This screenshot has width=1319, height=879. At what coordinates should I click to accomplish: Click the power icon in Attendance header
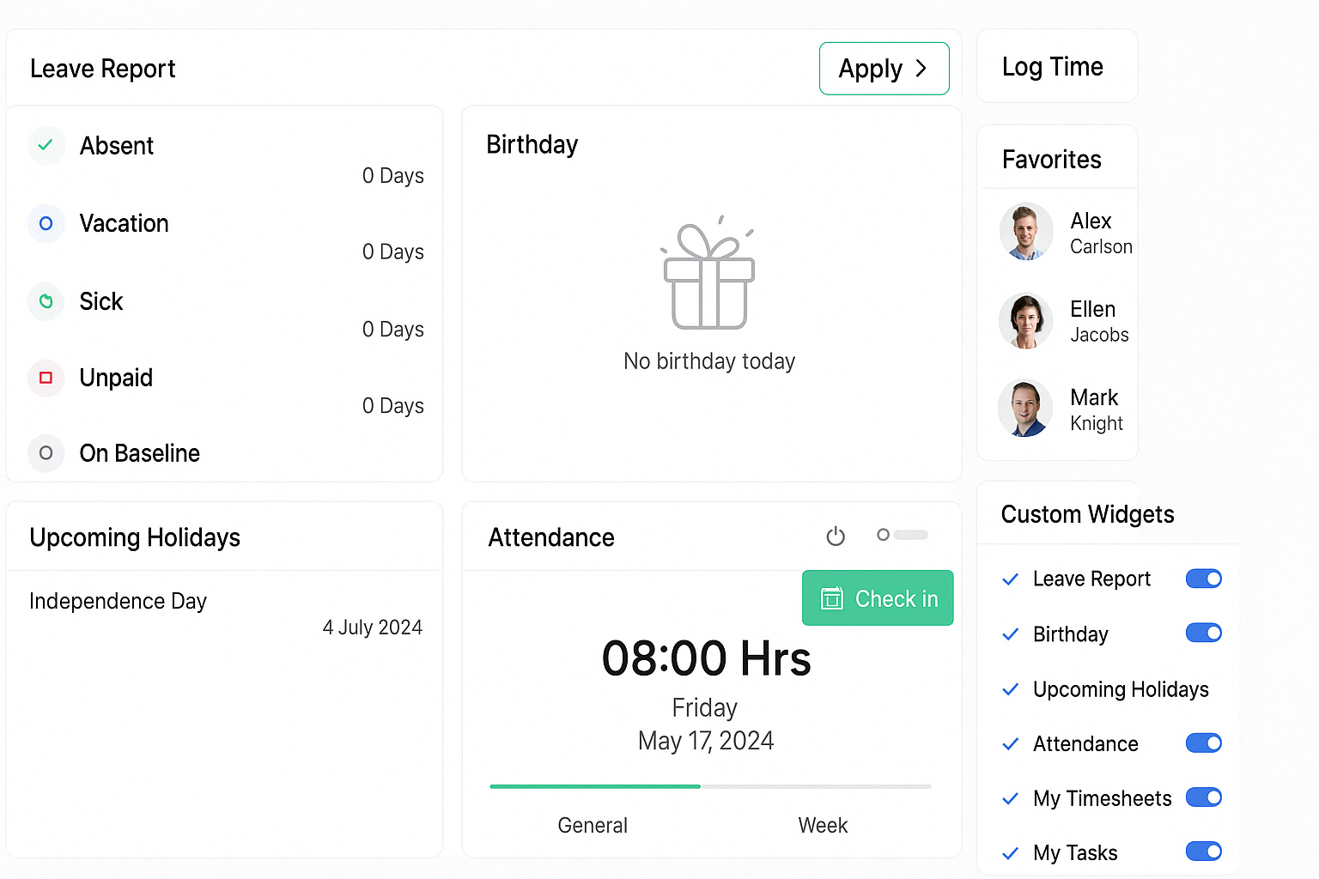point(835,536)
